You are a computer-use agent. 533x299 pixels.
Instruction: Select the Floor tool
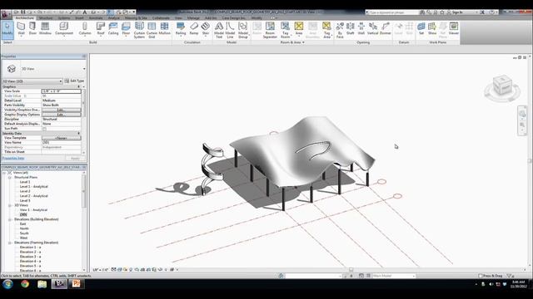(126, 28)
